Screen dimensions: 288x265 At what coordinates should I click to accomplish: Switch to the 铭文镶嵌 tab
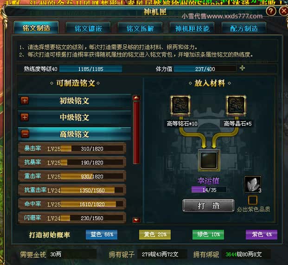[x=88, y=28]
